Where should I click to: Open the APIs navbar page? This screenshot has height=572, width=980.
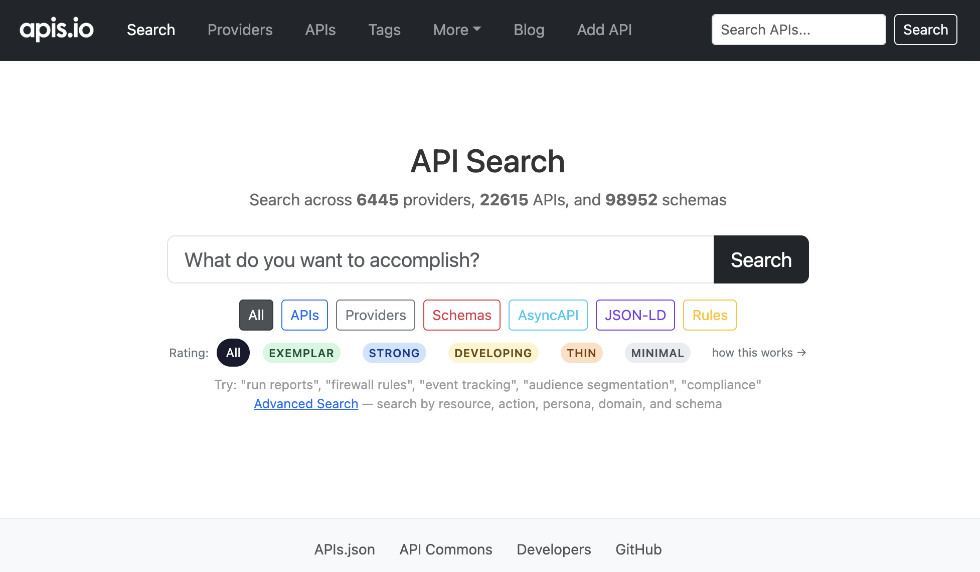[320, 30]
